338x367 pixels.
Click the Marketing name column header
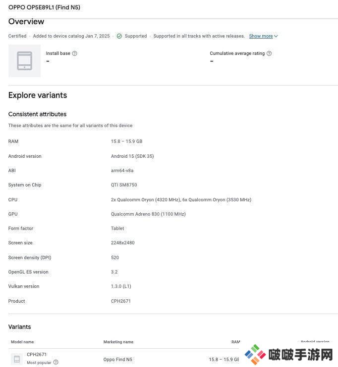point(118,342)
